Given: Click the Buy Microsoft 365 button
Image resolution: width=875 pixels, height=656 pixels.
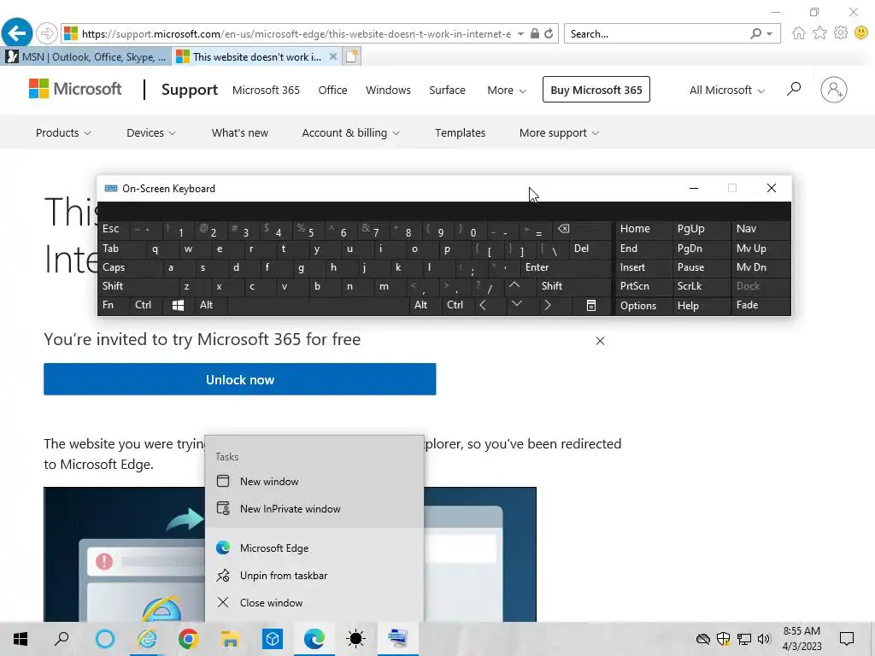Looking at the screenshot, I should (596, 90).
